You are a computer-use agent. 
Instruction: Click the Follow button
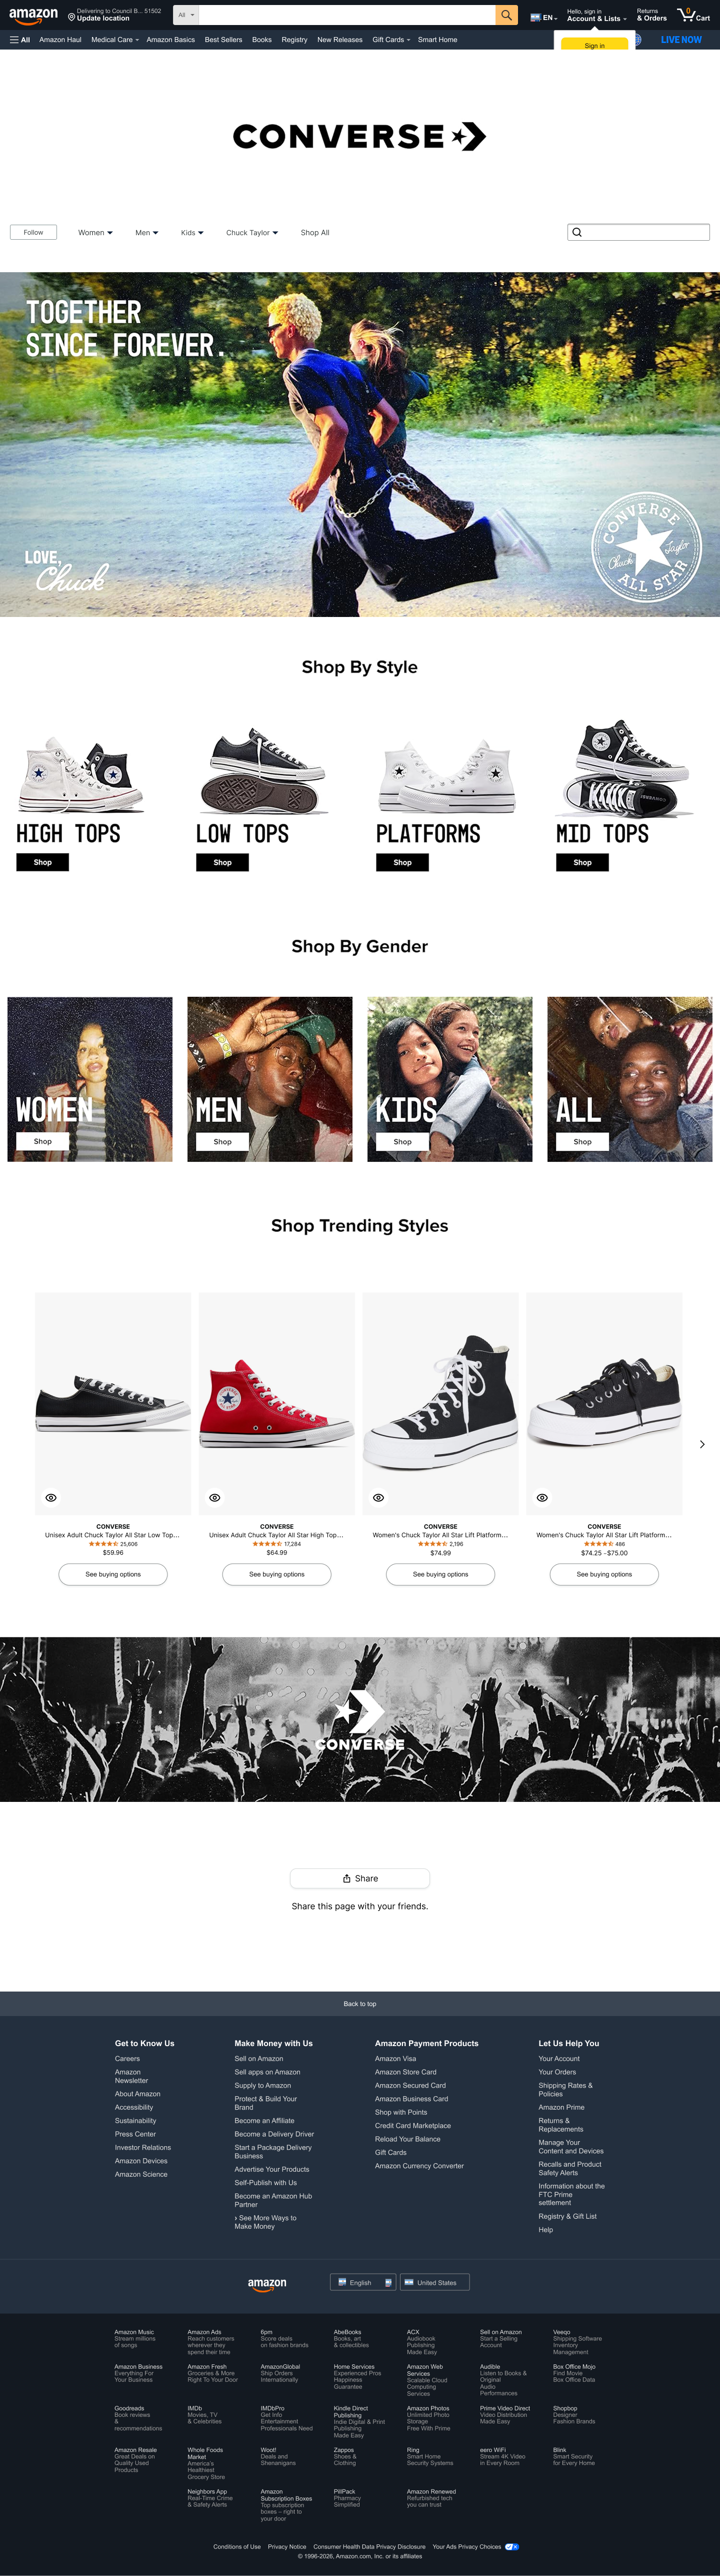point(33,232)
